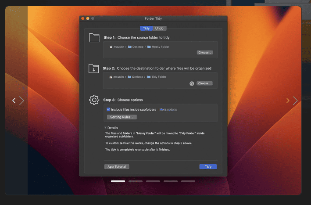Minimize the Folder Tidy window
Image resolution: width=311 pixels, height=205 pixels.
[x=88, y=18]
